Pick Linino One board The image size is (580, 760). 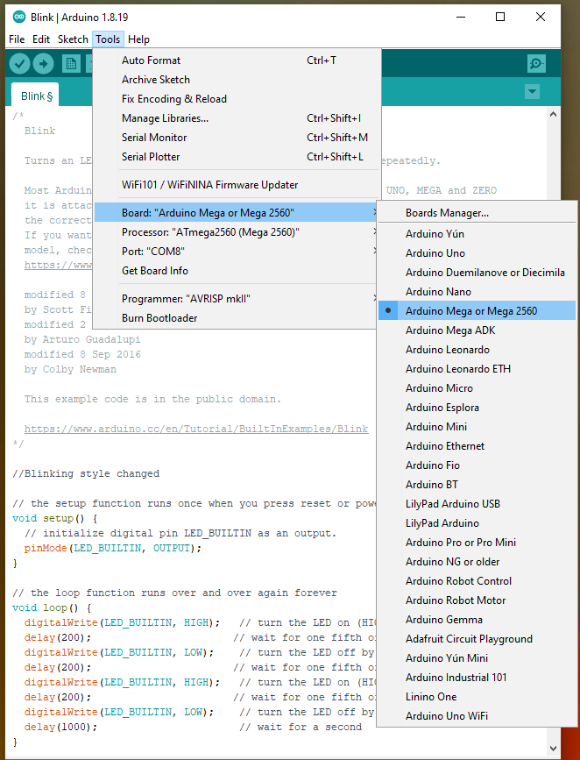pos(477,697)
